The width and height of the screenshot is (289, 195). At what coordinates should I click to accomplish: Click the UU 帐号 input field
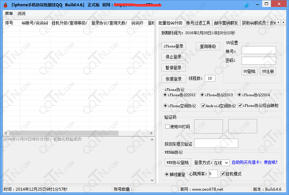(x=258, y=50)
